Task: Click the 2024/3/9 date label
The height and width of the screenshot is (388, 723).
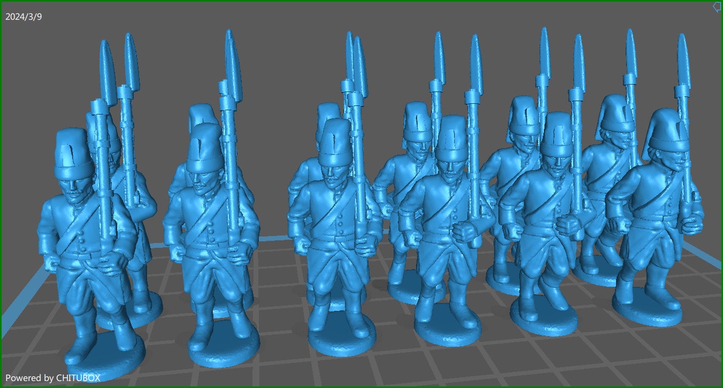Action: (24, 17)
